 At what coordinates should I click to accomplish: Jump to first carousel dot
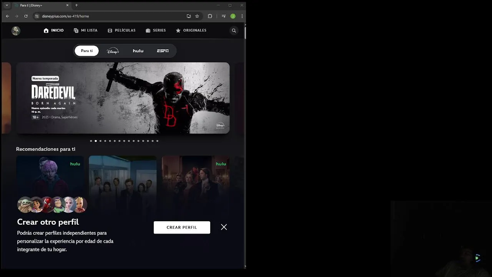(91, 141)
